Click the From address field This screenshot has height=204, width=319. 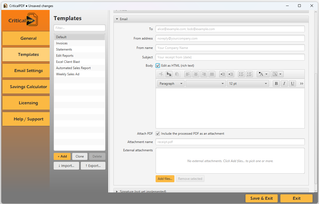coord(230,38)
